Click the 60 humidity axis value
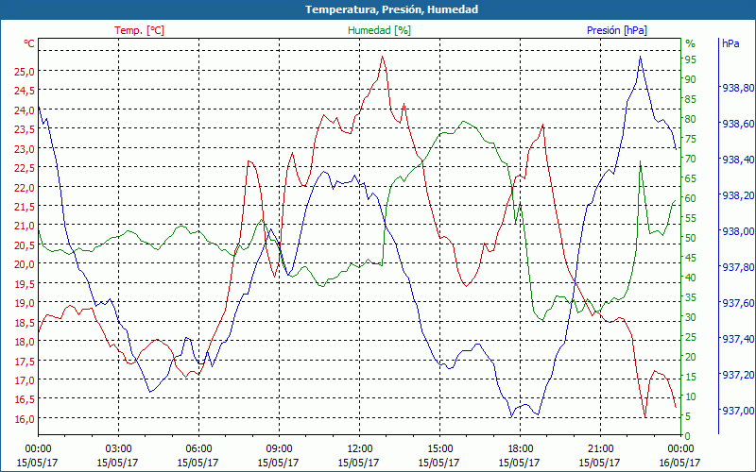 [x=691, y=198]
